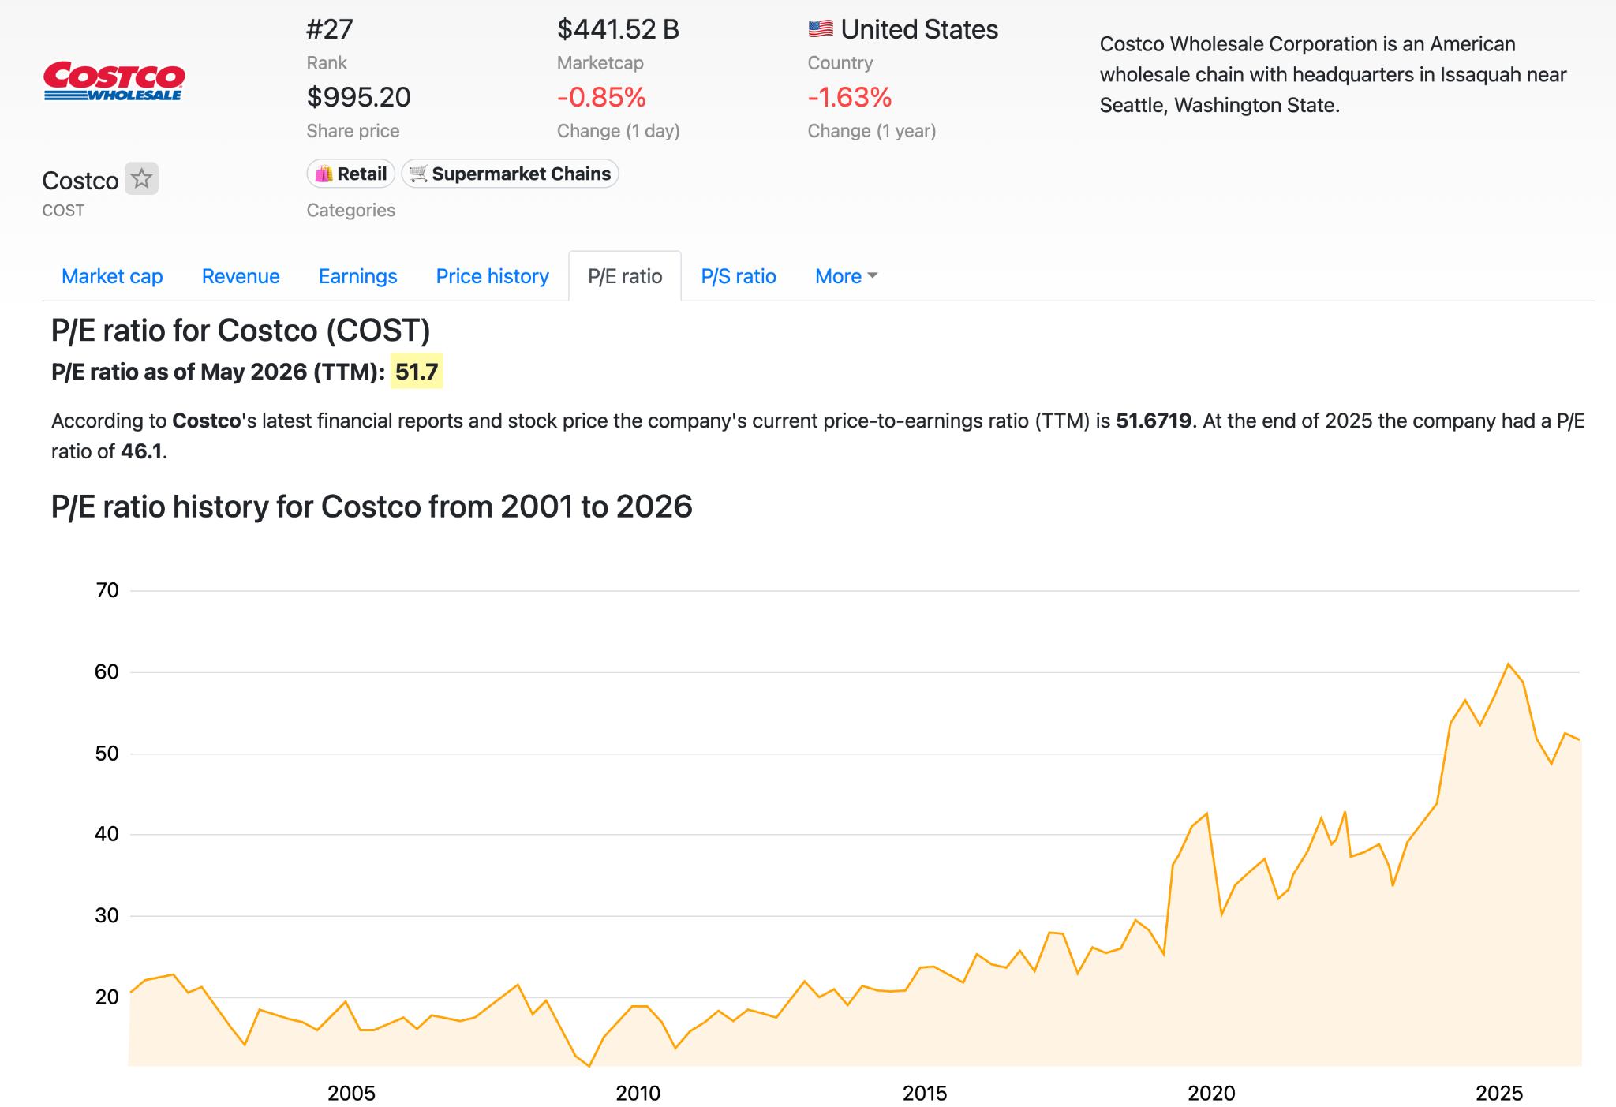Click the 40 y-axis label on the chart
The image size is (1616, 1107).
[107, 834]
